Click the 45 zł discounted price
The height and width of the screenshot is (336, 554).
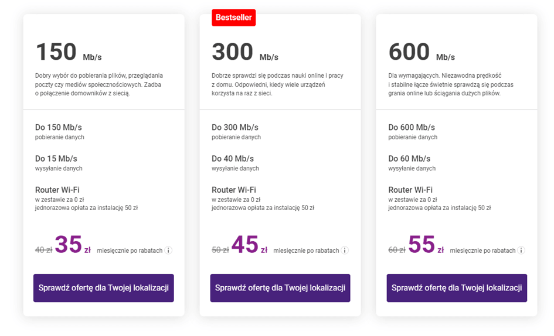(x=249, y=245)
